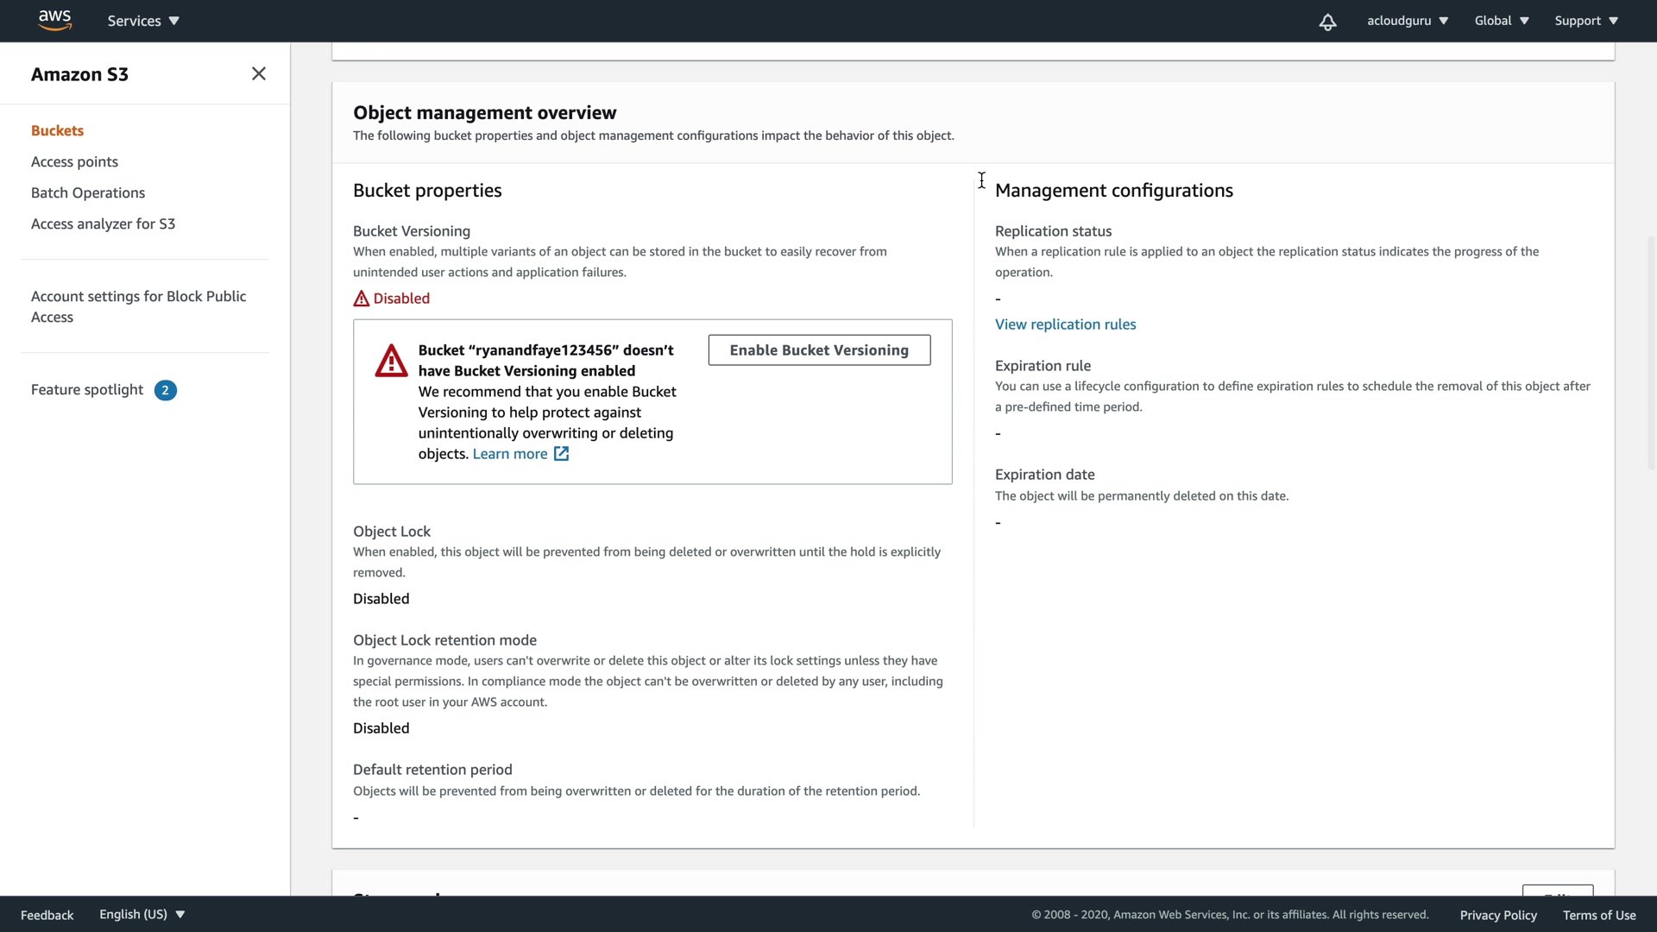Click the Feature spotlight badge number

click(166, 390)
